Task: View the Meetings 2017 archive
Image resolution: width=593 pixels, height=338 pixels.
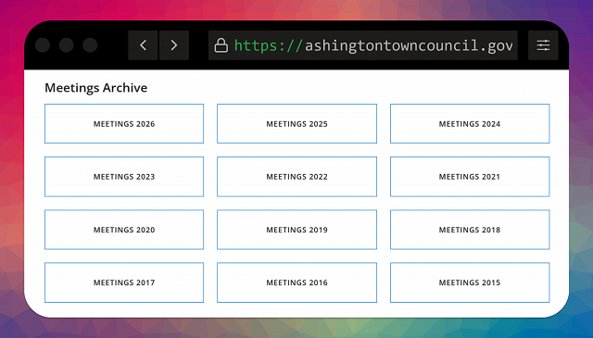Action: (x=124, y=282)
